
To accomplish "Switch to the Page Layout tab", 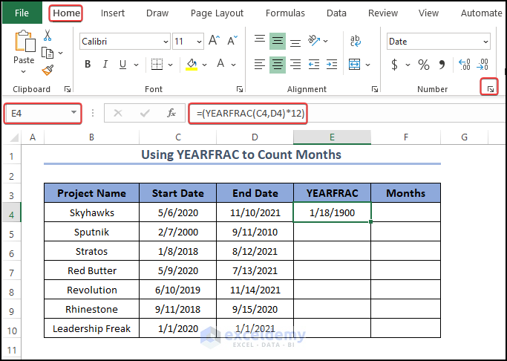I will [217, 13].
